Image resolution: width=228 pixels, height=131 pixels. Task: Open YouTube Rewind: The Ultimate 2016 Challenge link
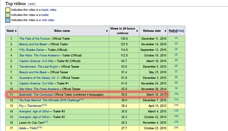click(50, 100)
